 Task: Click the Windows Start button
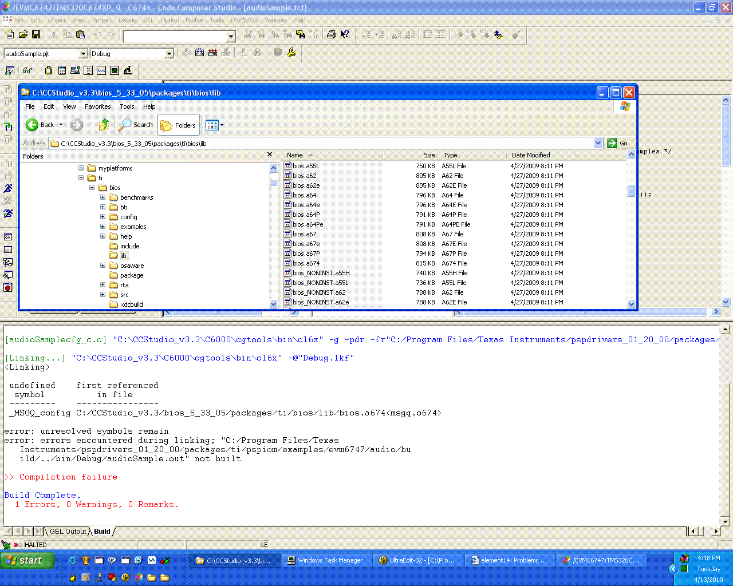click(x=28, y=560)
